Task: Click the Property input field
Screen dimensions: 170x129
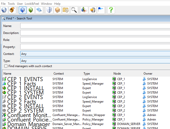Action: click(x=95, y=47)
